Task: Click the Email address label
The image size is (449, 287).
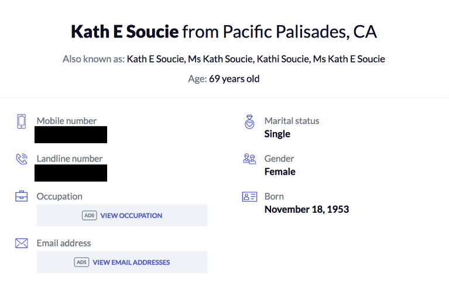Action: click(64, 243)
